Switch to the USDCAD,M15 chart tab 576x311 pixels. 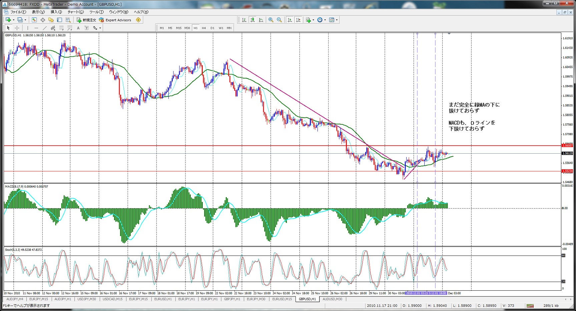[113, 299]
